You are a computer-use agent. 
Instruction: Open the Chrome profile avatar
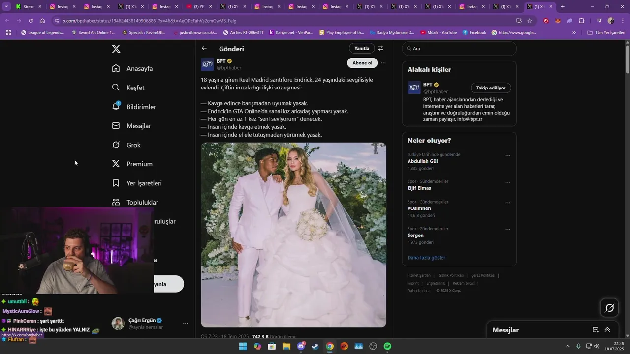[611, 21]
